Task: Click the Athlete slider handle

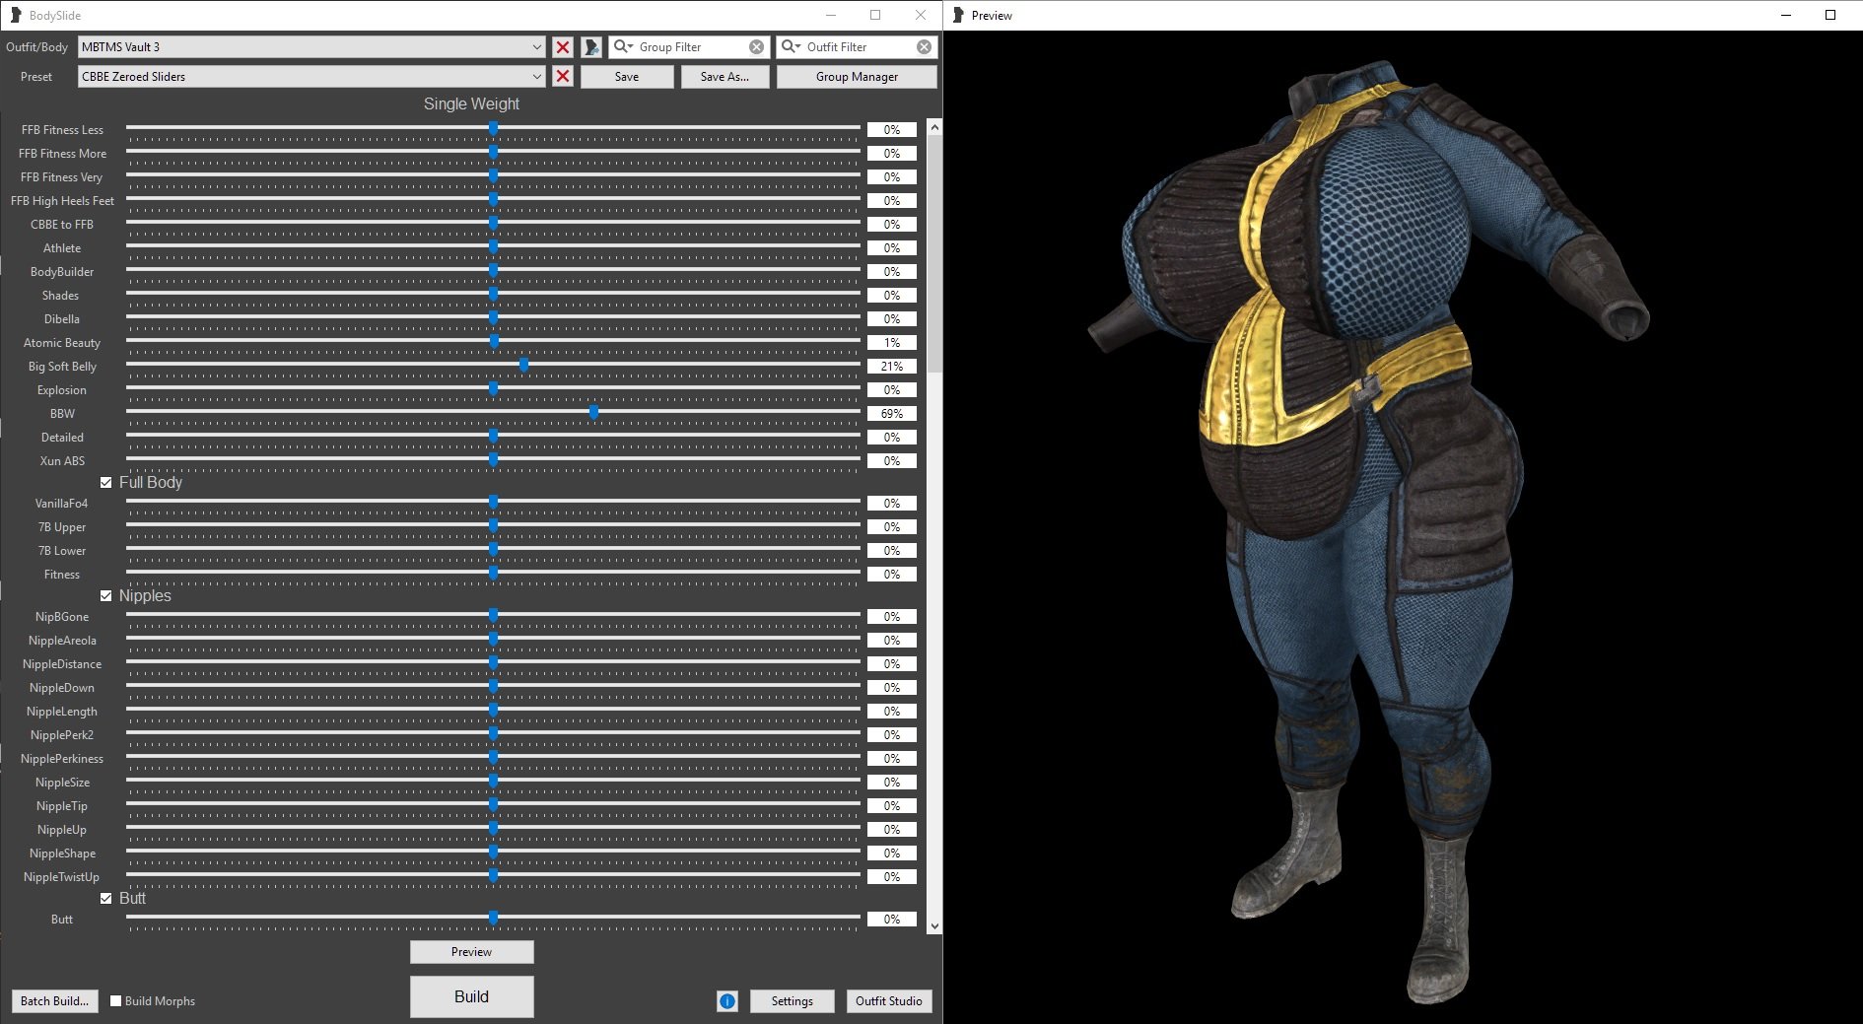Action: tap(493, 247)
